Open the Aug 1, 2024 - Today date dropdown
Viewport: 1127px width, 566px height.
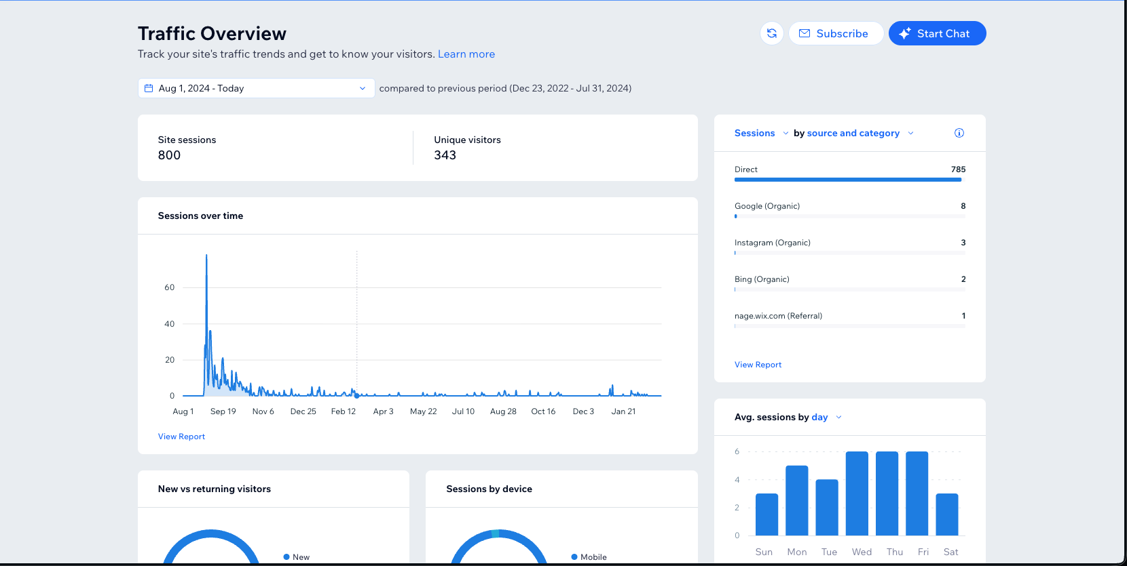(x=257, y=88)
